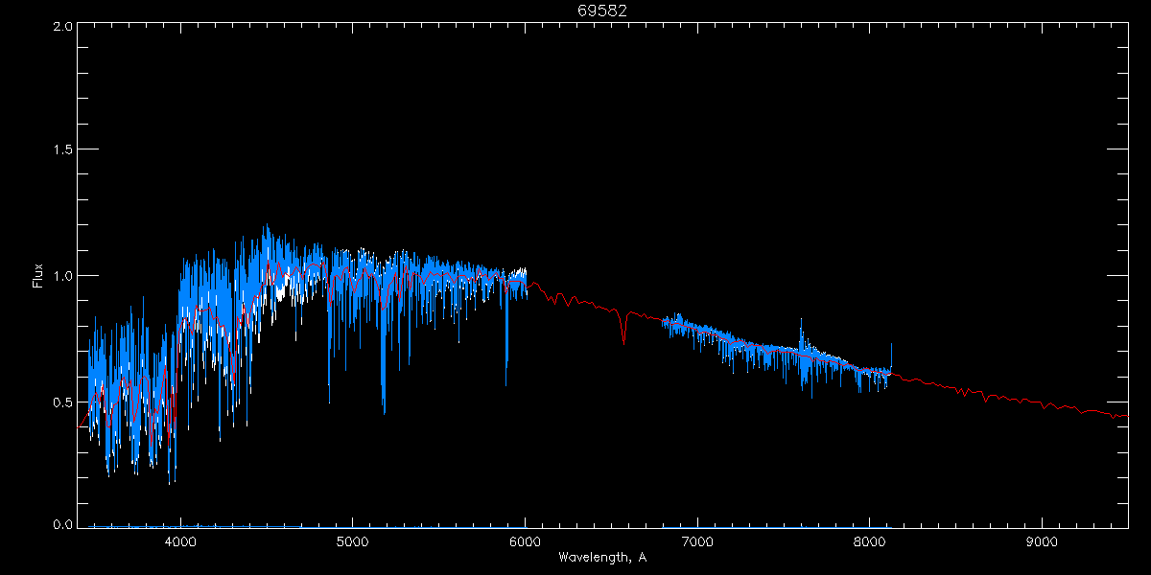This screenshot has width=1151, height=575.
Task: Click the 1.5 flux tick label
Action: (x=62, y=149)
